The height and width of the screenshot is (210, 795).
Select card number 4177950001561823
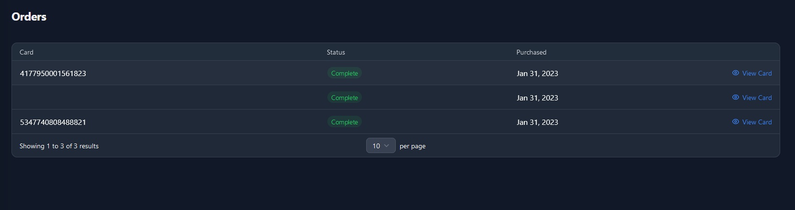53,73
